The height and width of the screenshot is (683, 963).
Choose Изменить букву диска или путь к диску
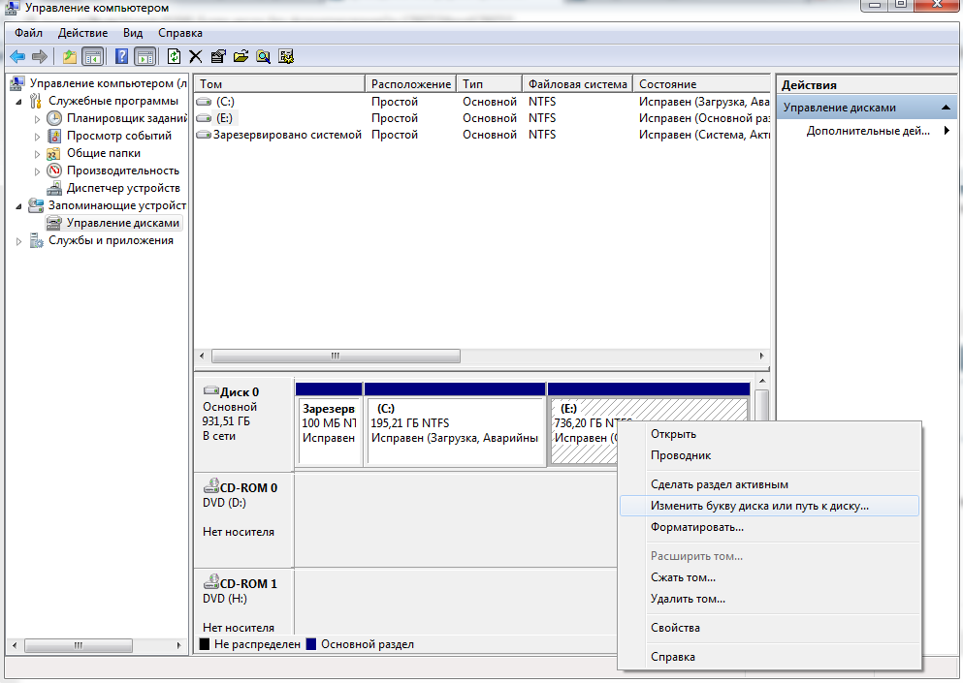click(769, 507)
